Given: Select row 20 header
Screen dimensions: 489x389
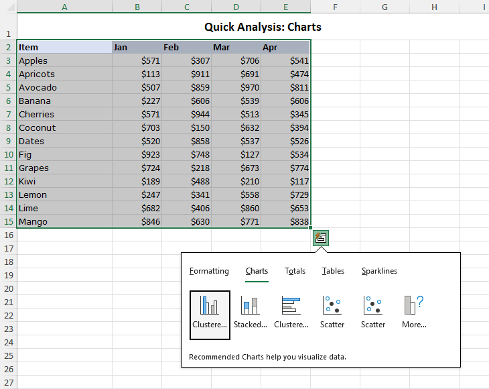Looking at the screenshot, I should (9, 289).
